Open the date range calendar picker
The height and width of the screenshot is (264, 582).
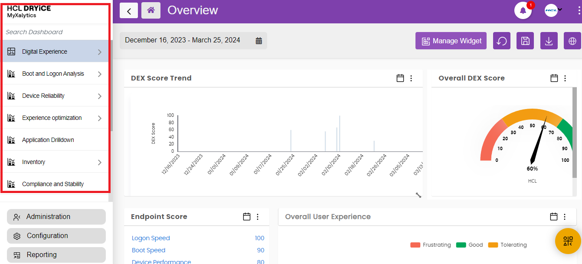[259, 41]
